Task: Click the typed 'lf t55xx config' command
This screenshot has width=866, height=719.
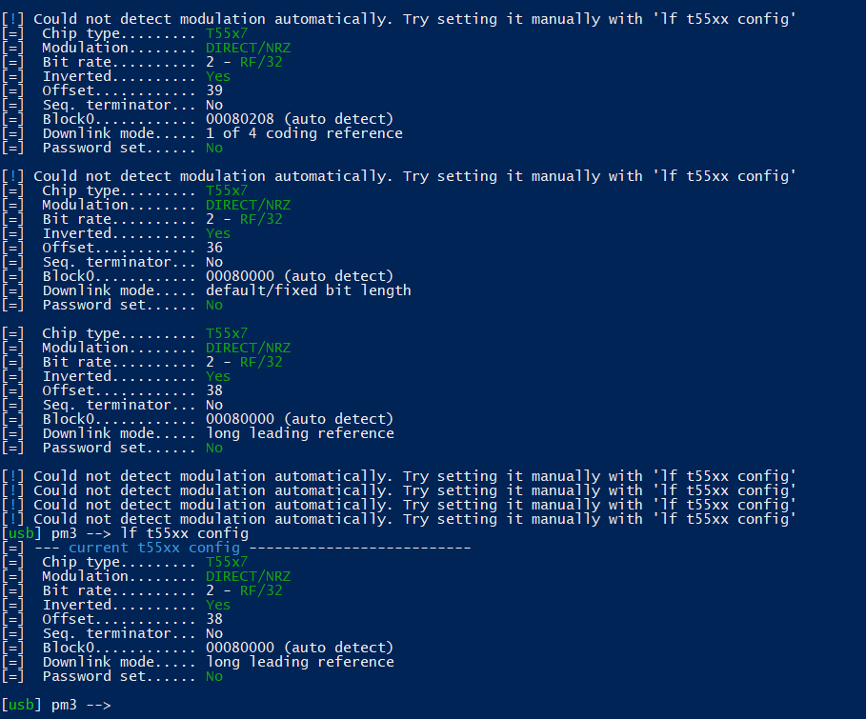Action: click(185, 533)
